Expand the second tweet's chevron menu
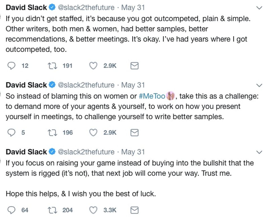Image resolution: width=277 pixels, height=217 pixels. pos(259,85)
